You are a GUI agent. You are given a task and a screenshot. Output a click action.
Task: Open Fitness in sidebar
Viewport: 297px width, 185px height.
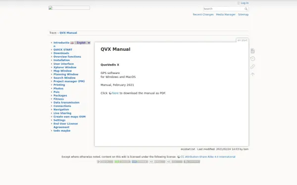pos(58,99)
